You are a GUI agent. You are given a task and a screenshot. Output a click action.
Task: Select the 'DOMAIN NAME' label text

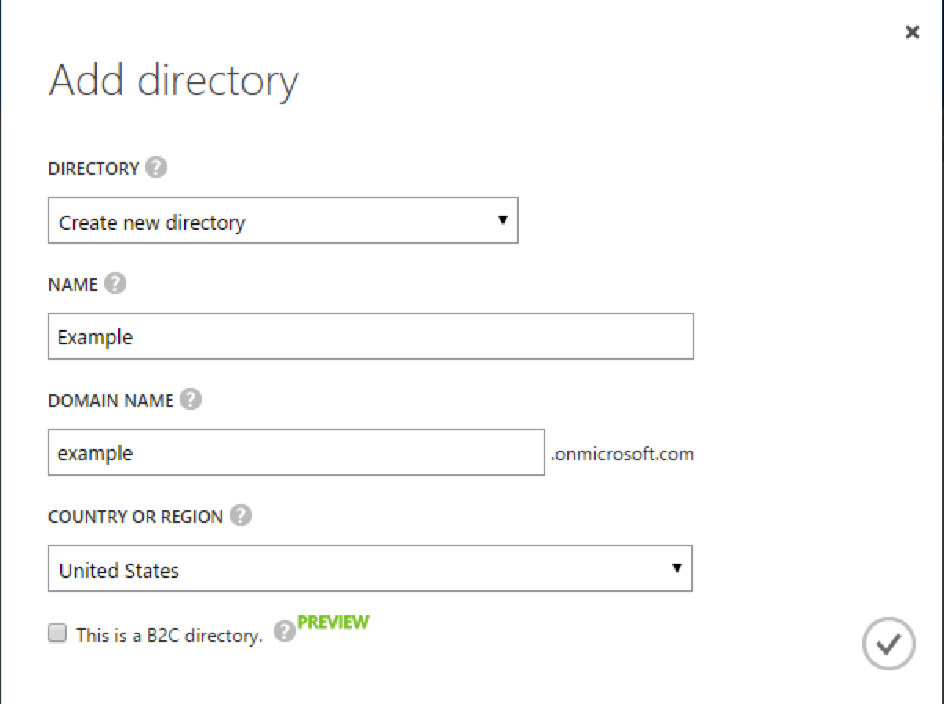111,401
